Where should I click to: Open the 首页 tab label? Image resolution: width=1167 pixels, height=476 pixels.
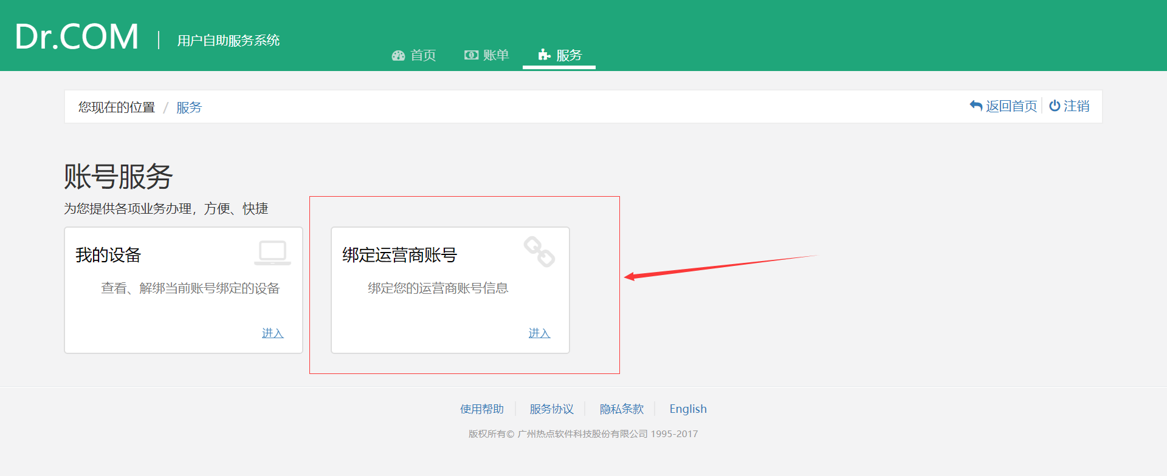423,55
